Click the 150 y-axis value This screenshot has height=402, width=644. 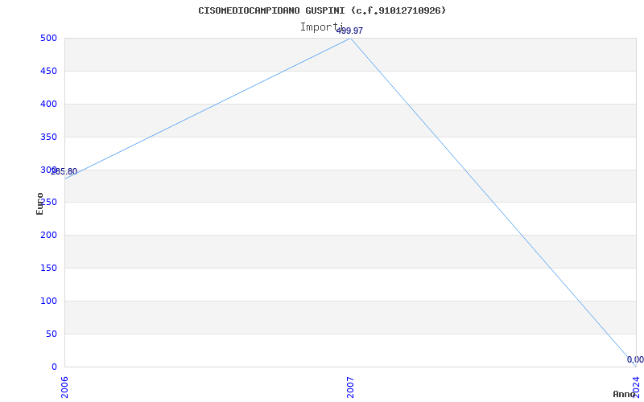48,268
